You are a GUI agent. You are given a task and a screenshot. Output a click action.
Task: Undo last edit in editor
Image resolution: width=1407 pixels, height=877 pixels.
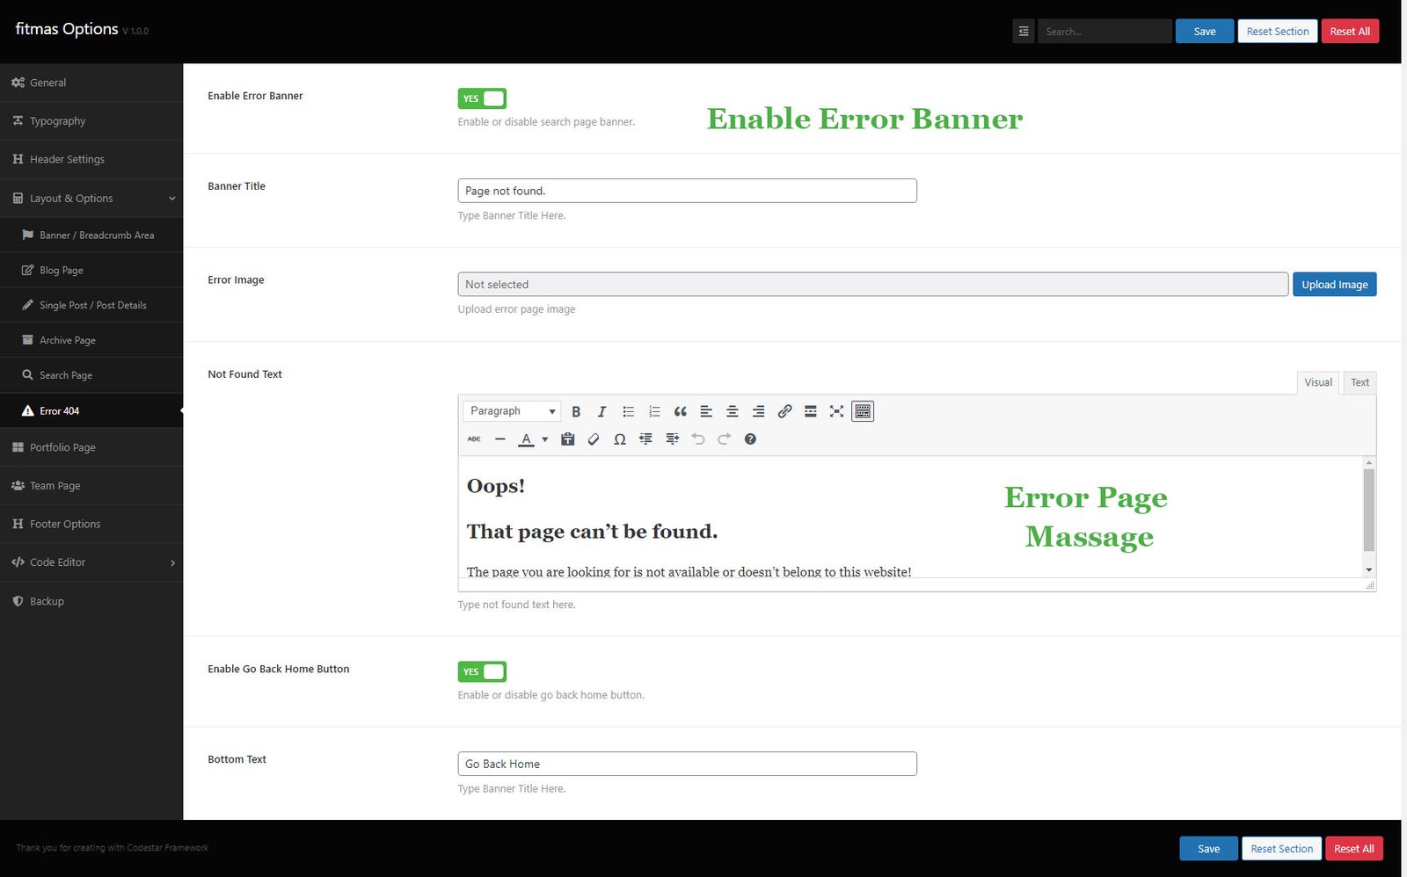(698, 439)
